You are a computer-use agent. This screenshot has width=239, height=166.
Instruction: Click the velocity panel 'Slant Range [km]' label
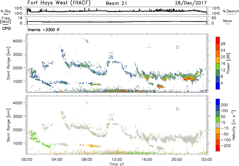8,125
